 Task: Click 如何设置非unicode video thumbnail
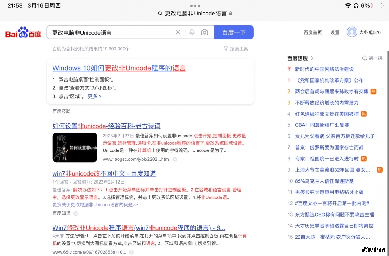pos(75,147)
